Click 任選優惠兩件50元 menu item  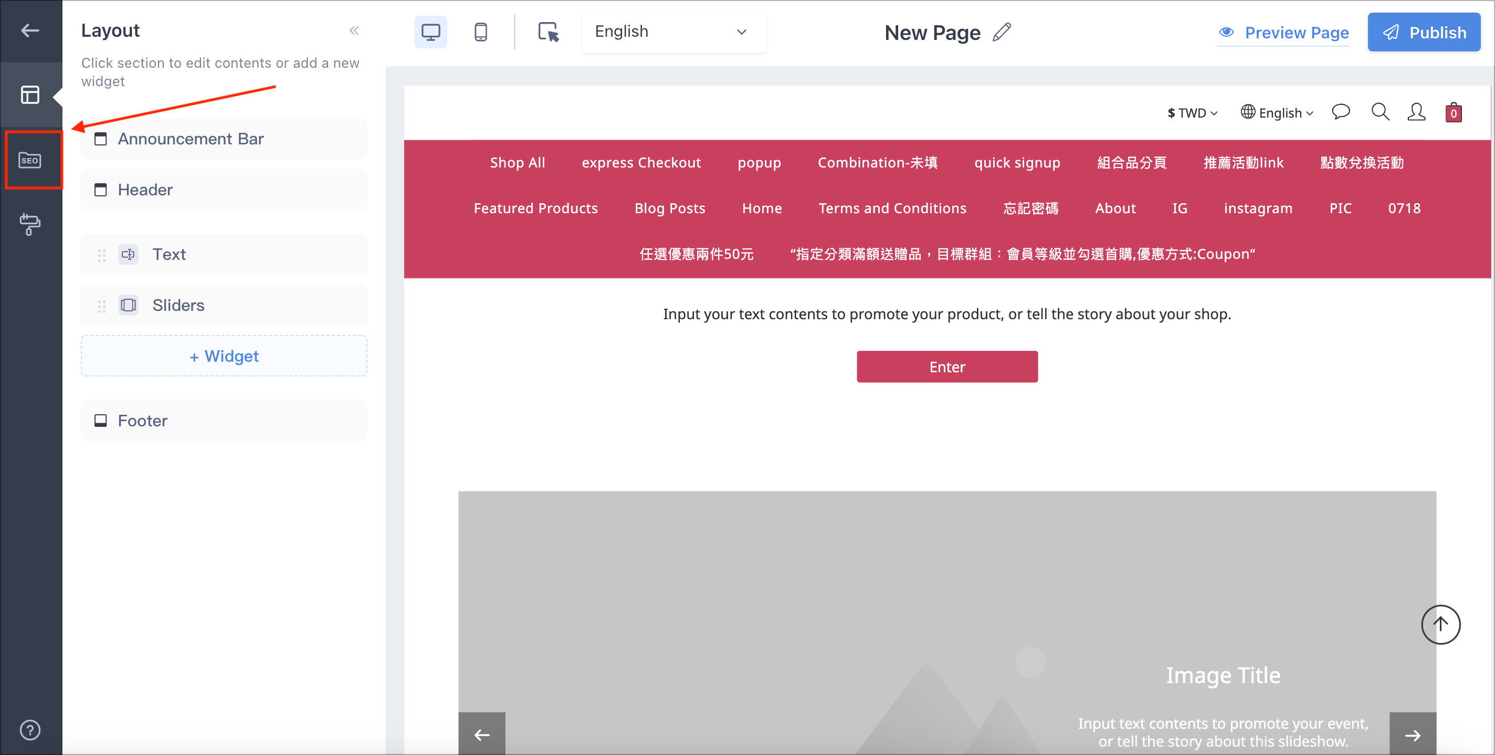[x=697, y=254]
